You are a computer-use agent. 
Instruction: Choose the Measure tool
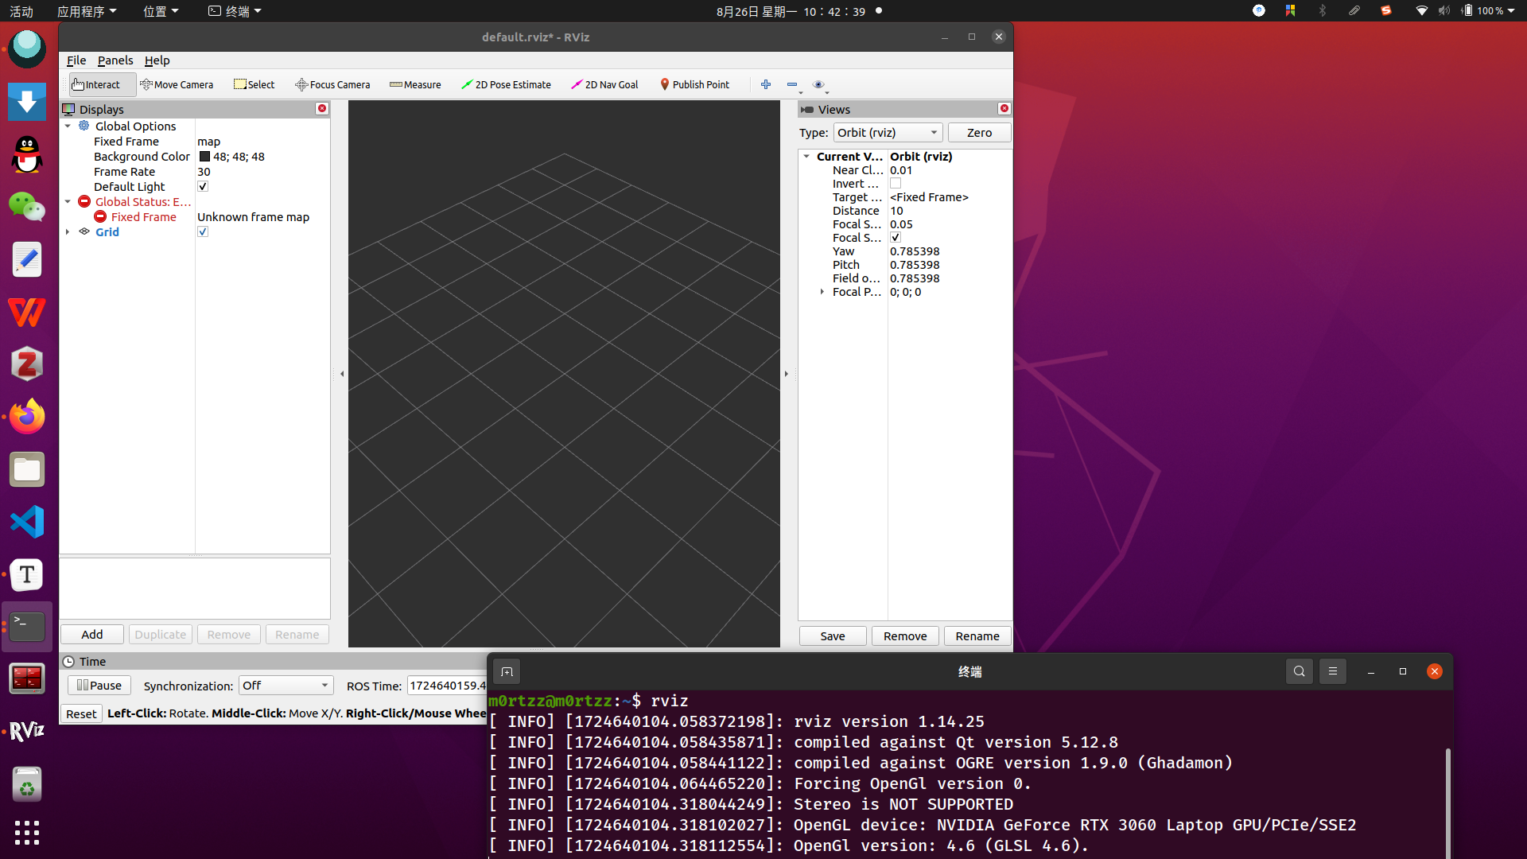[415, 84]
